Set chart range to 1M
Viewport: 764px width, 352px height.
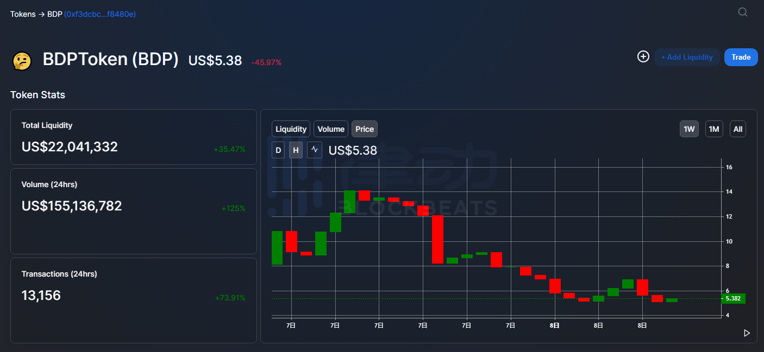(714, 129)
